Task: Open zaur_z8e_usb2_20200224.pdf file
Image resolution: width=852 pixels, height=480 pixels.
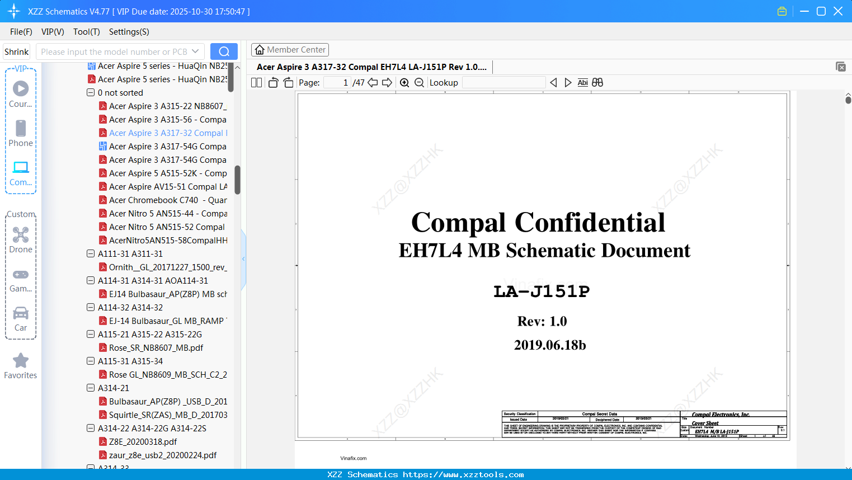Action: (158, 455)
